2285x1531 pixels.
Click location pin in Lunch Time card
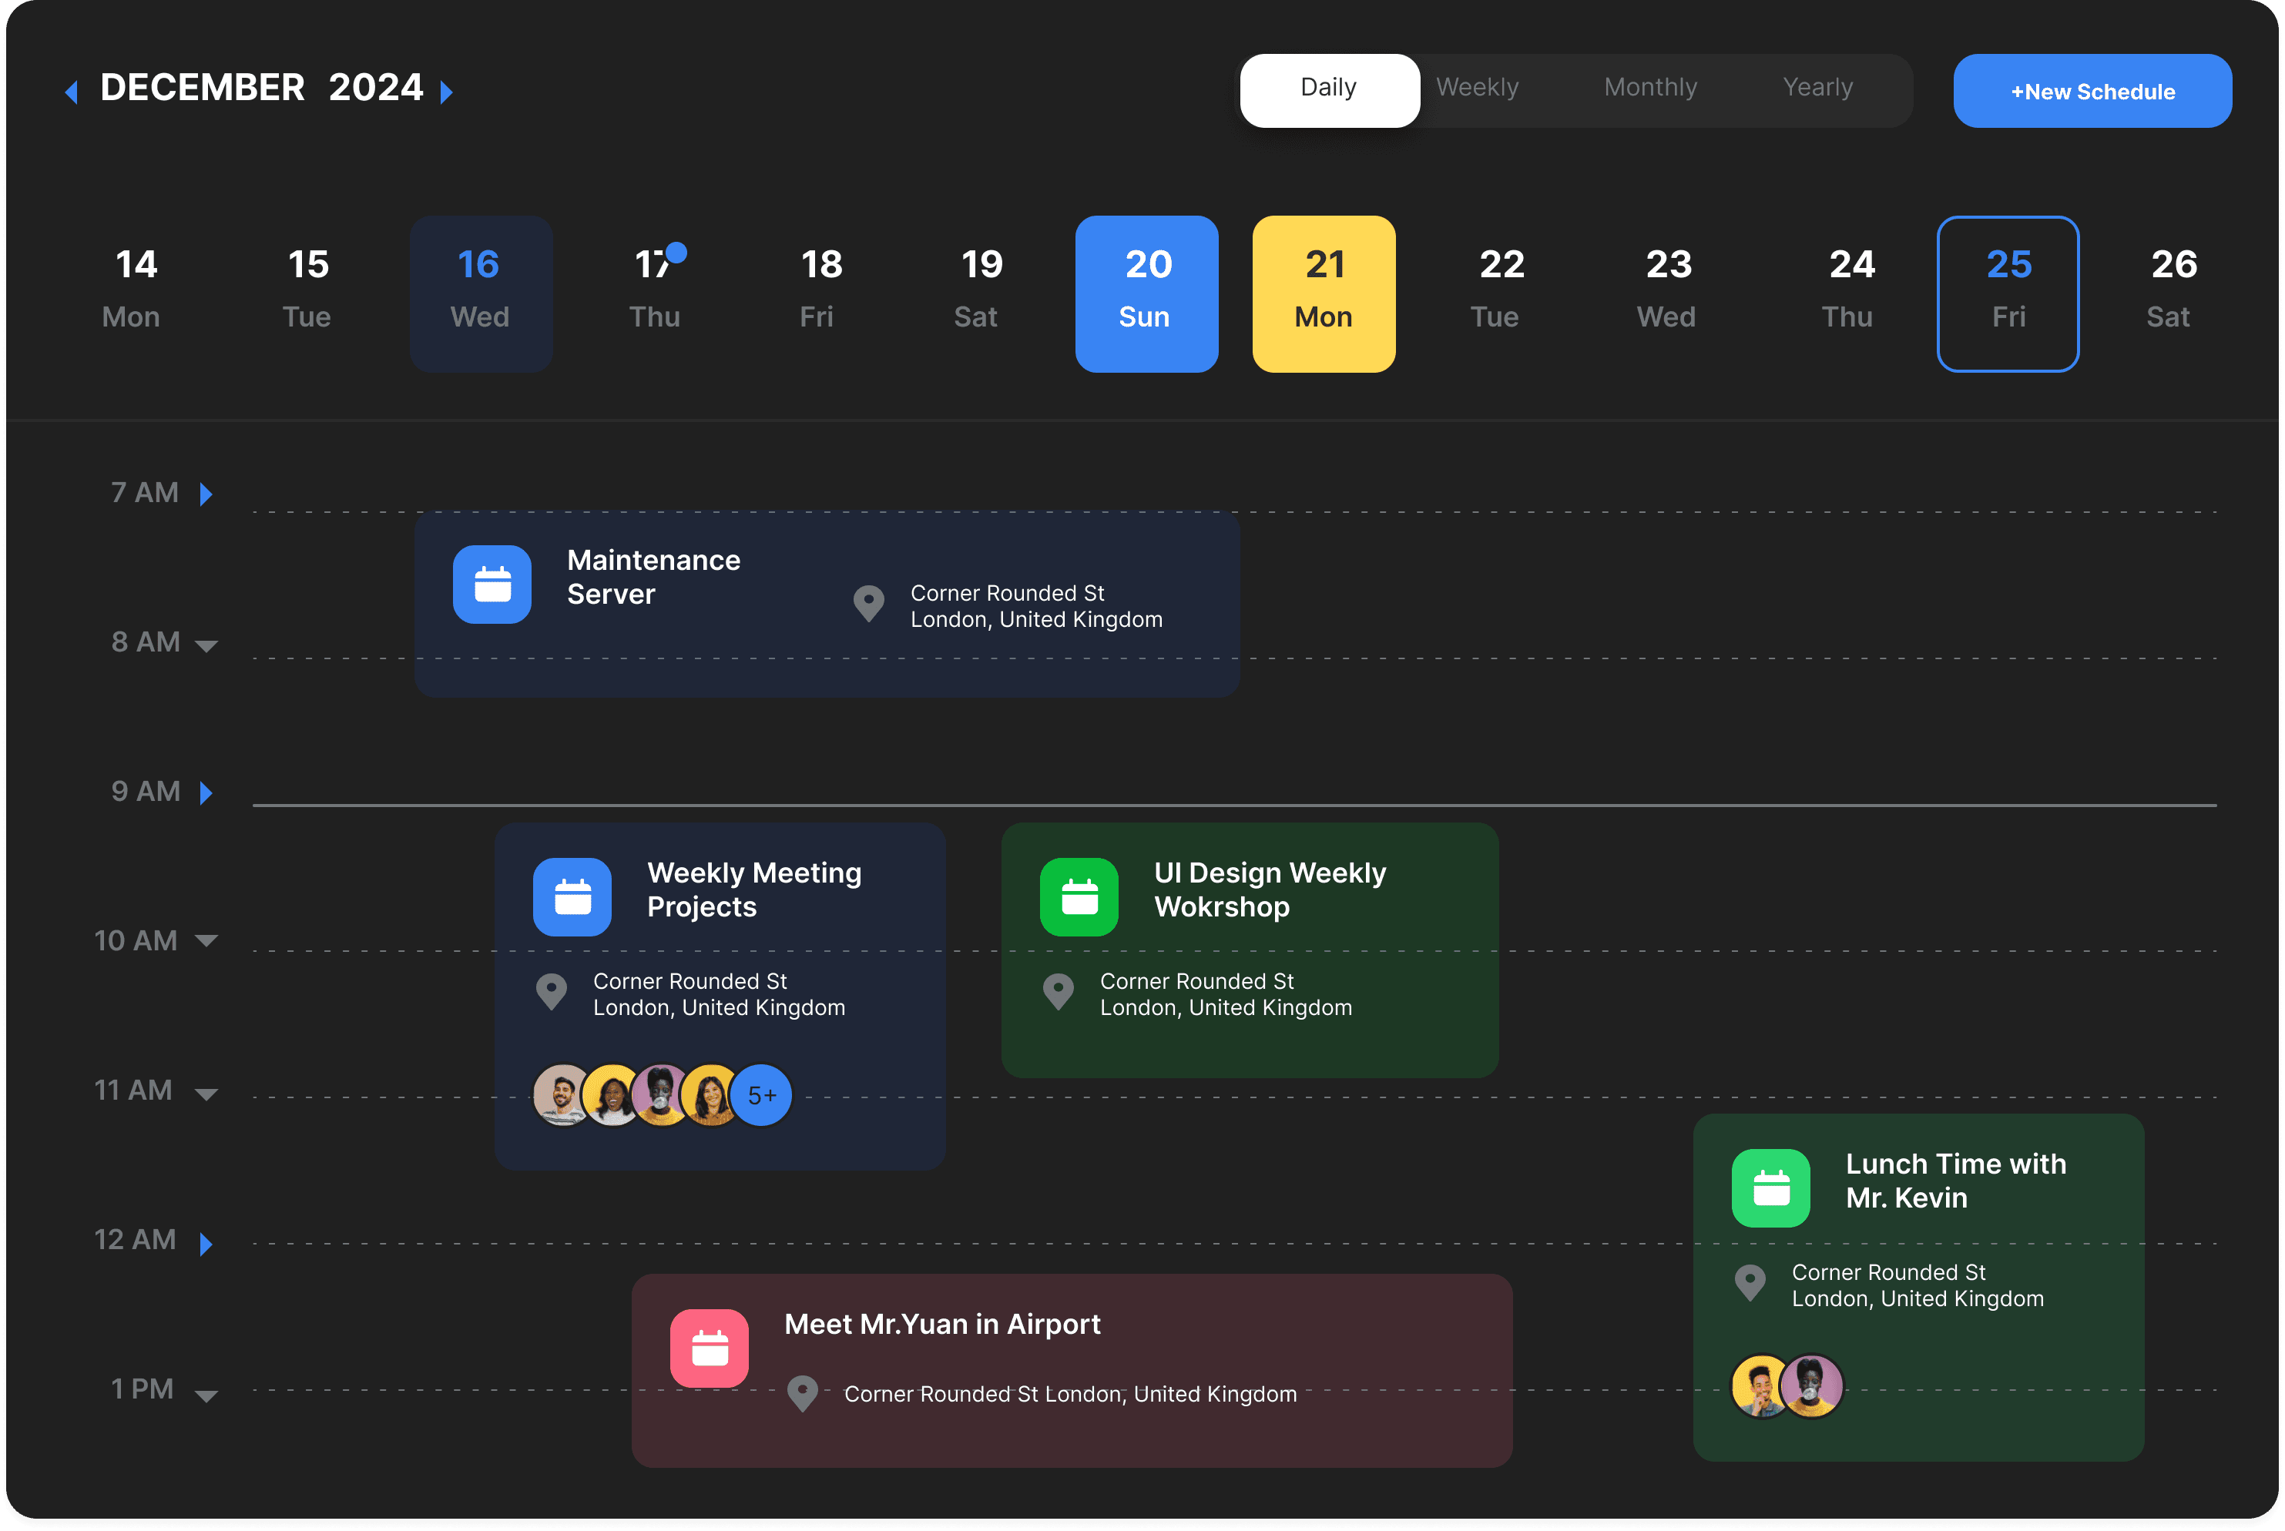pyautogui.click(x=1750, y=1282)
